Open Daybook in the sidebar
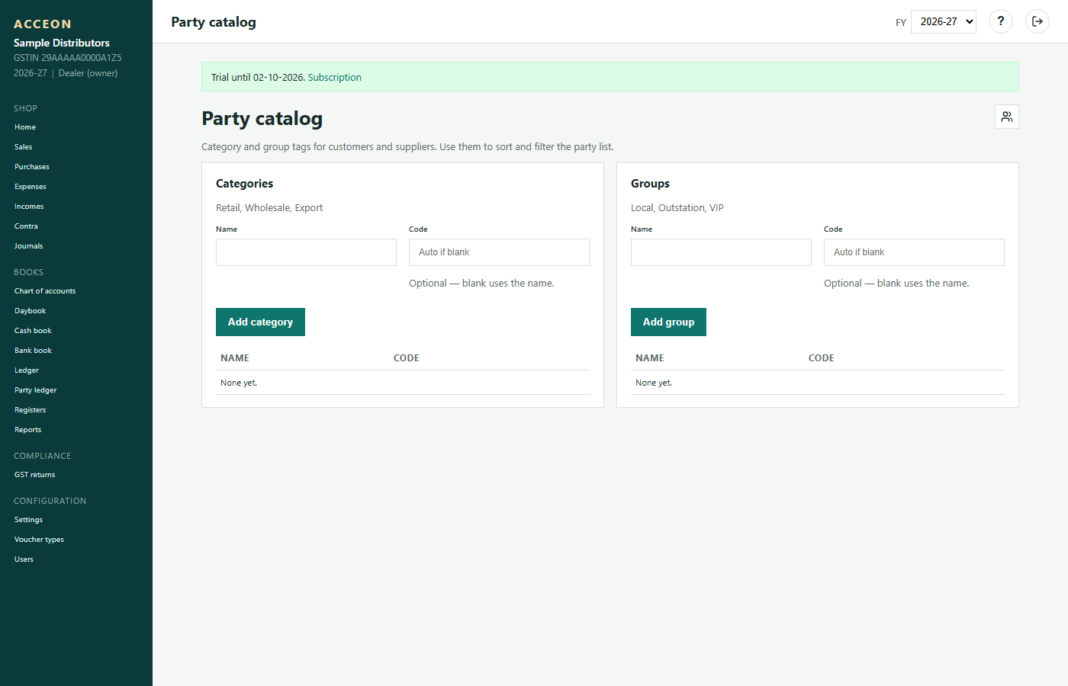This screenshot has height=686, width=1068. 31,311
